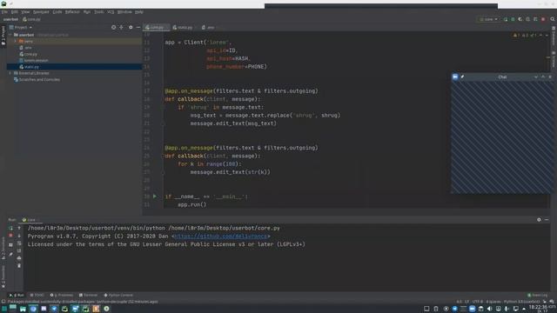The height and width of the screenshot is (313, 557).
Task: Click the locate-file target icon in Project panel
Action: coord(113,27)
